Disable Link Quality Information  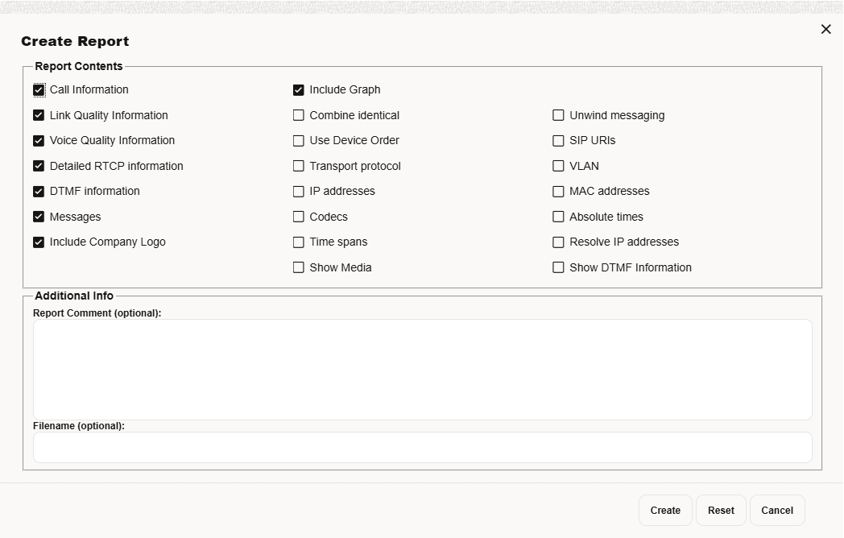(x=38, y=115)
